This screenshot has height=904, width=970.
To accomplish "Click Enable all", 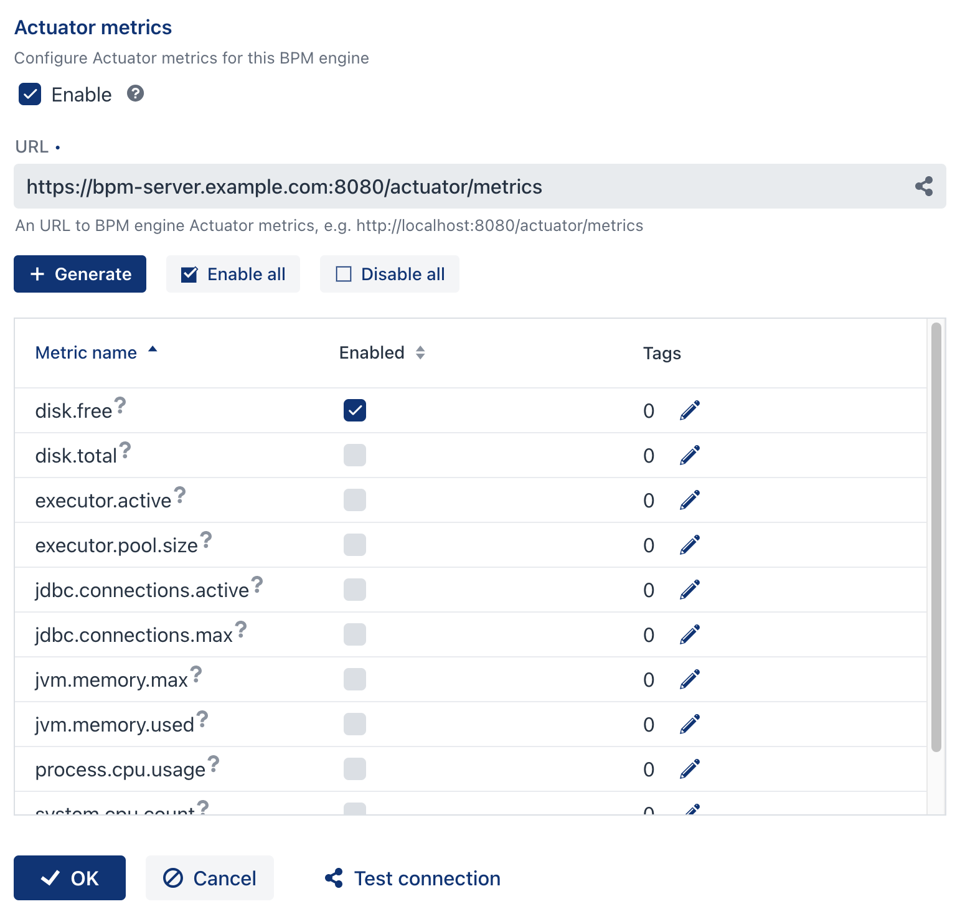I will [x=233, y=274].
